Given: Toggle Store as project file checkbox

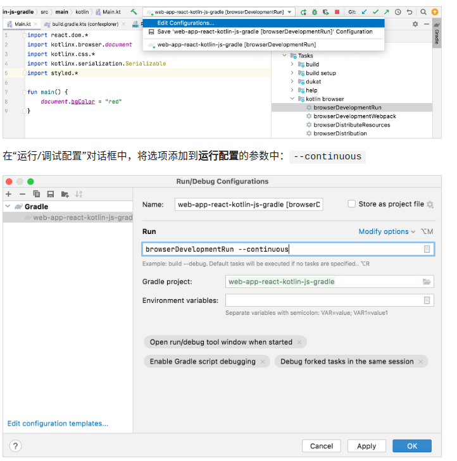Looking at the screenshot, I should tap(352, 204).
